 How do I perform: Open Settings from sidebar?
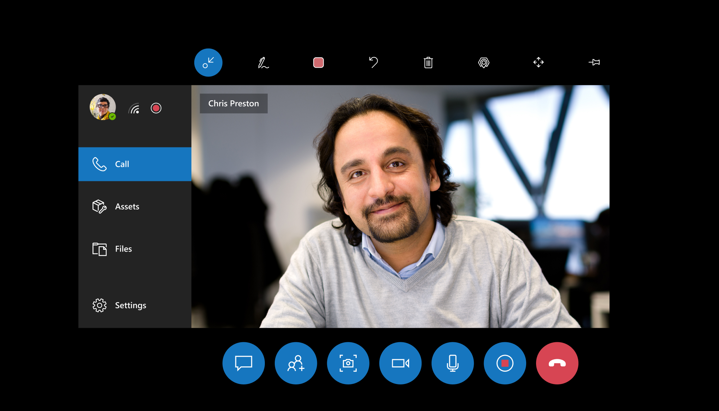click(x=130, y=304)
